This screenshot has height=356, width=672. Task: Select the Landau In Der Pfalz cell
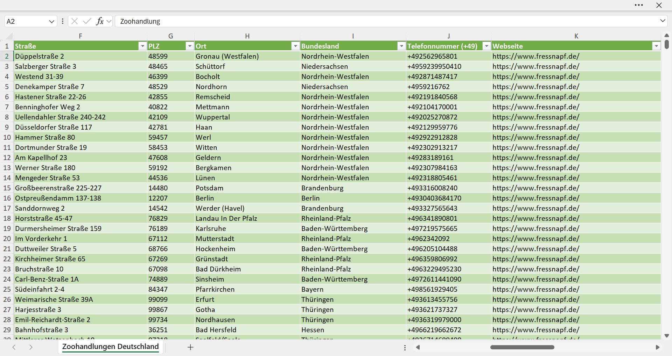click(x=247, y=218)
